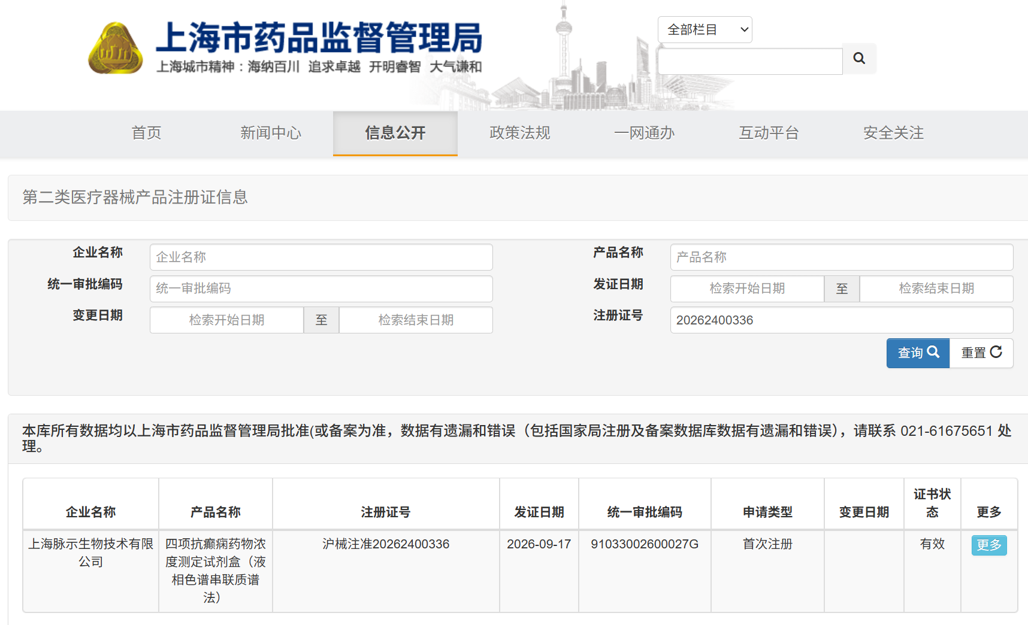Screen dimensions: 1028x625
Task: Open the 全部栏目 dropdown
Action: (705, 29)
